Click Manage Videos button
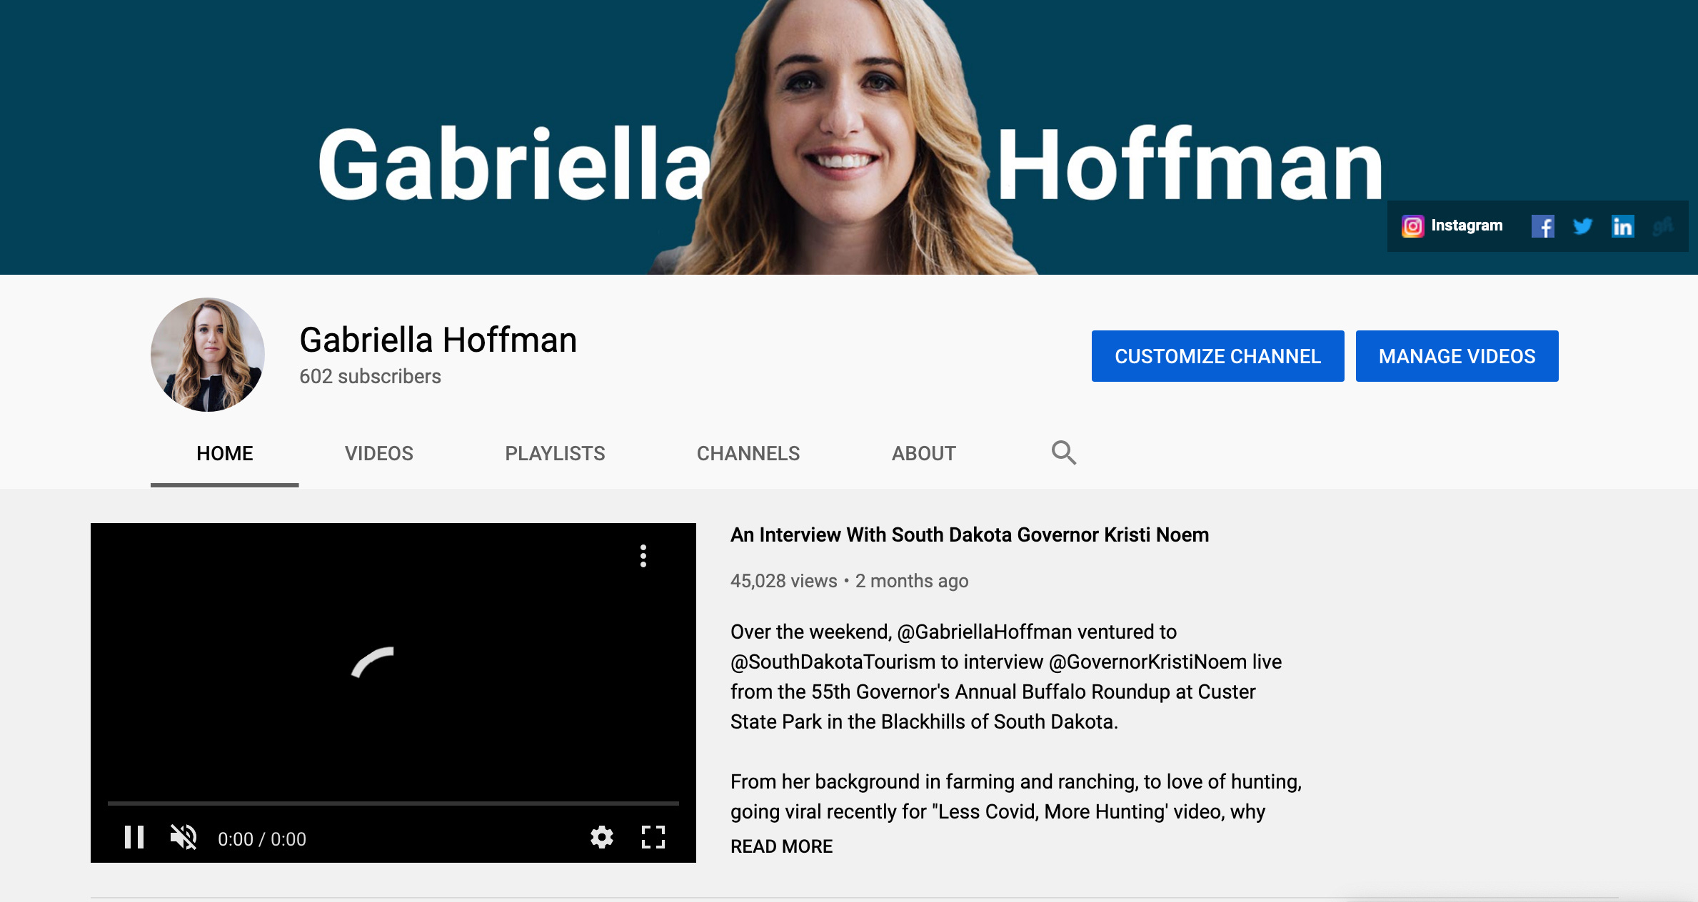 tap(1457, 356)
